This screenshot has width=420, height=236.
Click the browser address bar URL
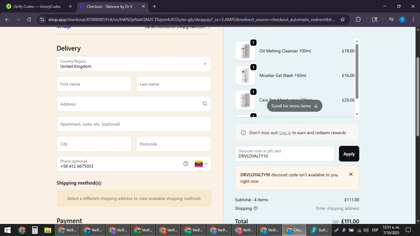tap(192, 20)
